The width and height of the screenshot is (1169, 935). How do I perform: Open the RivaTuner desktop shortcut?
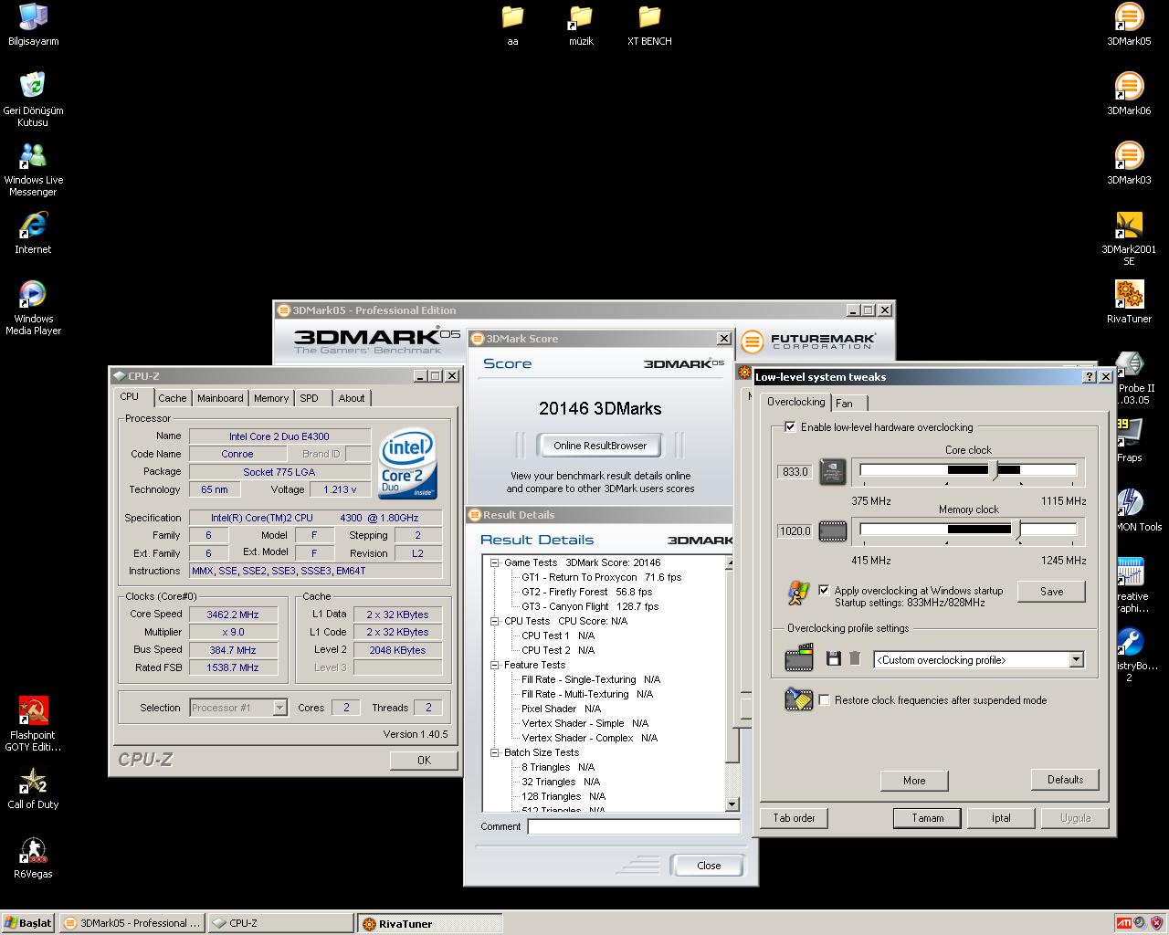(1129, 302)
